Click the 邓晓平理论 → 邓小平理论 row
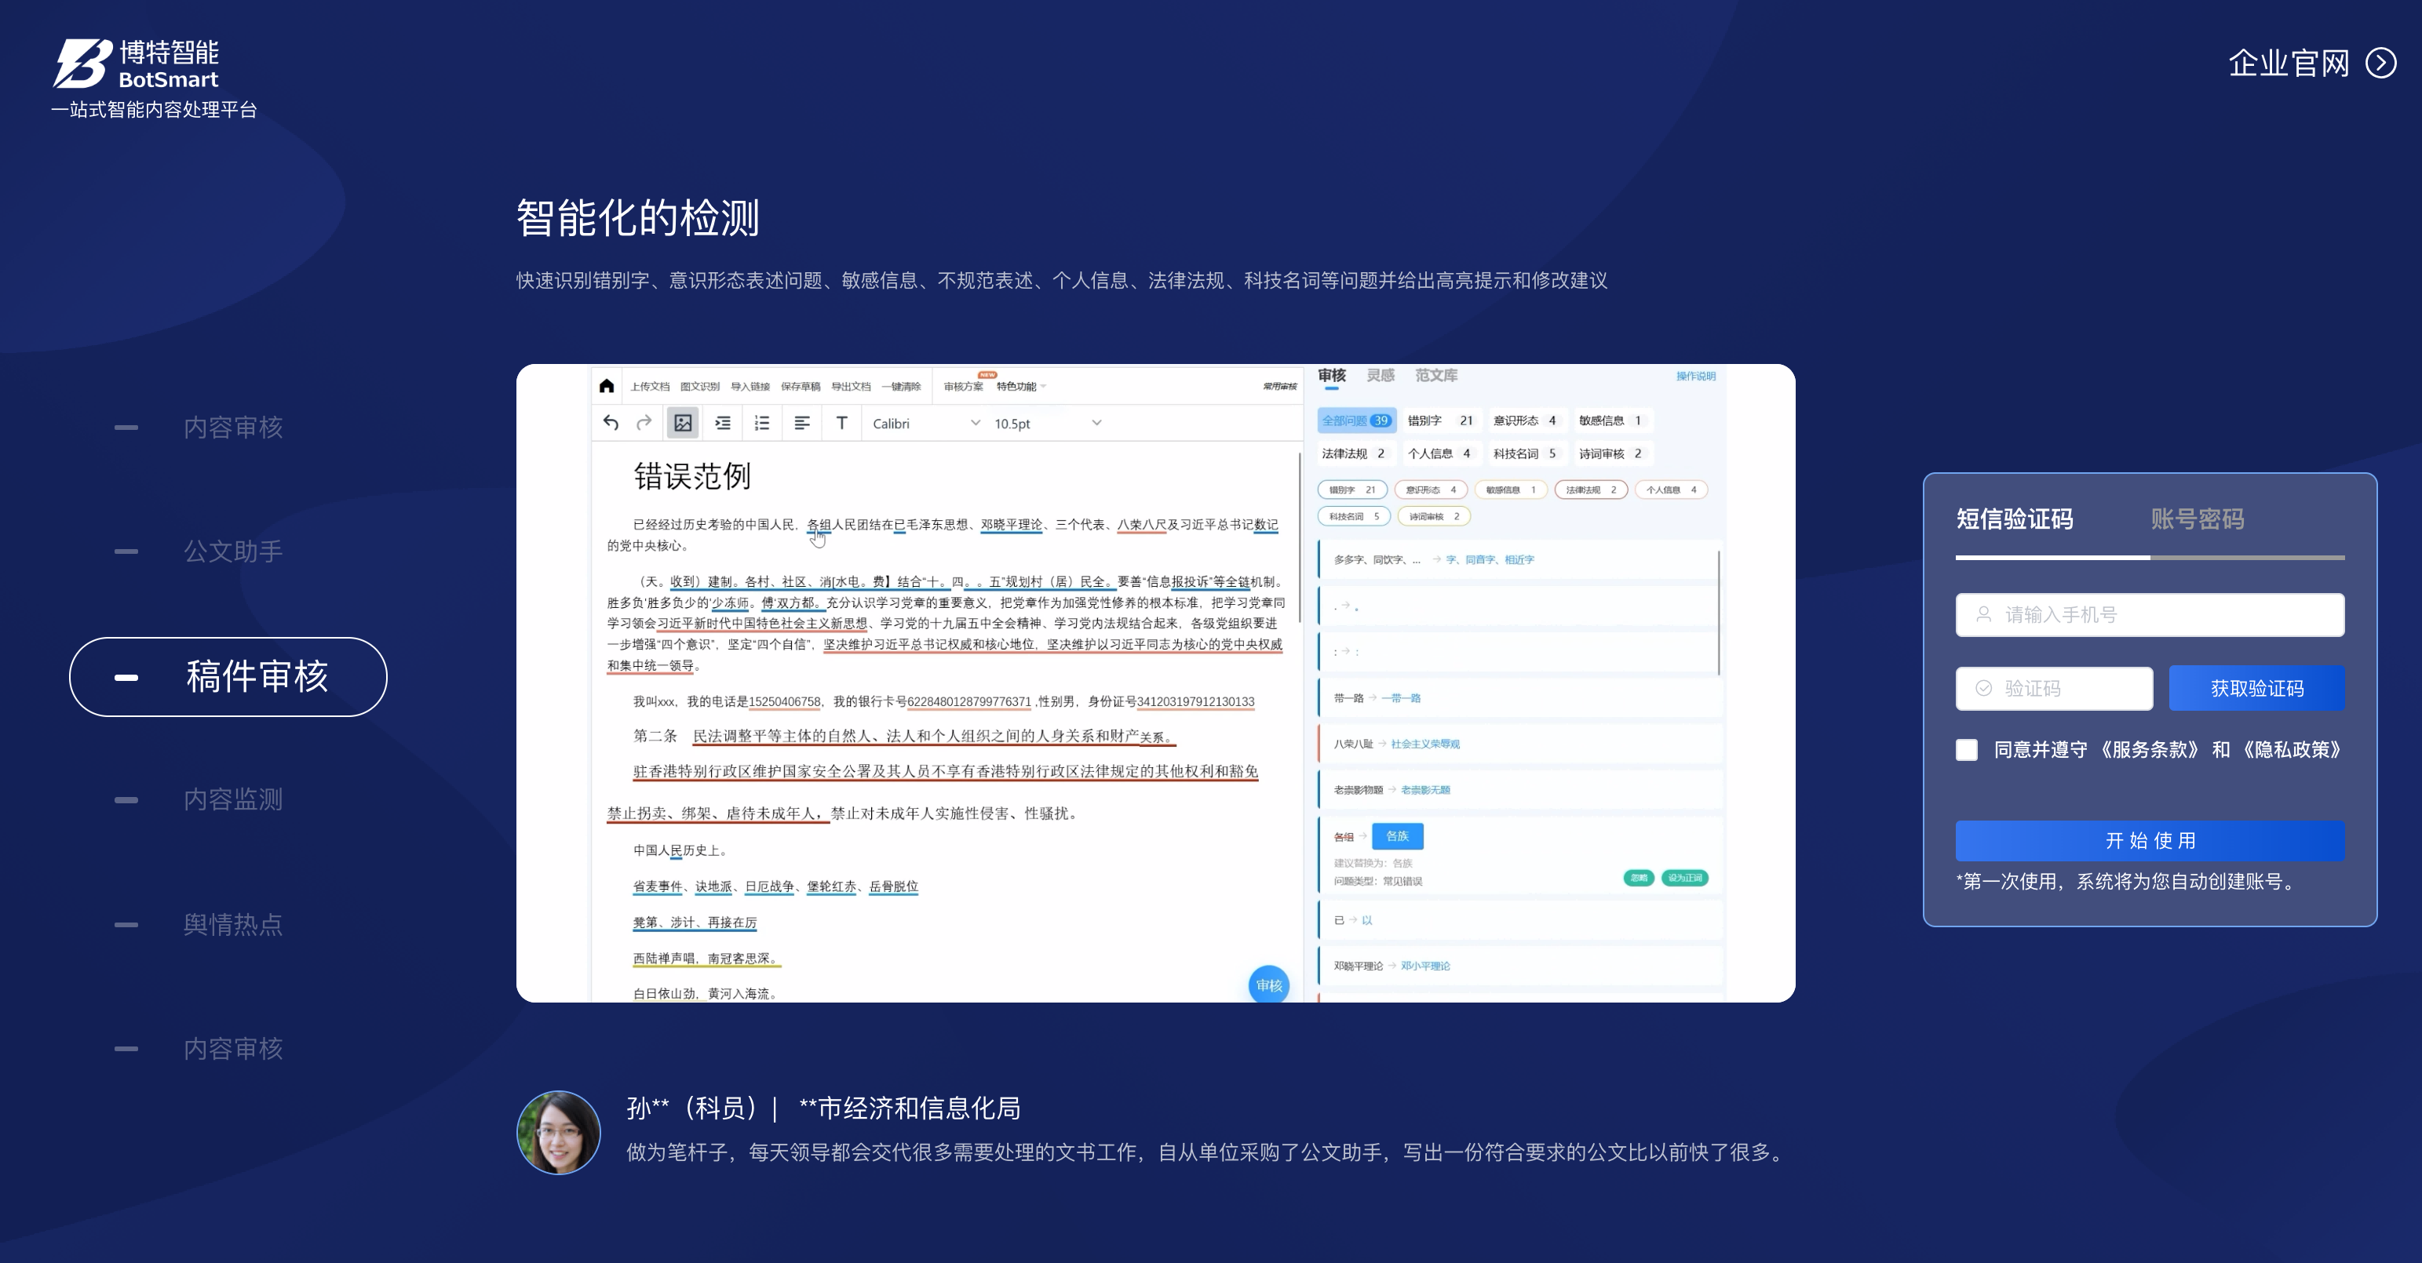This screenshot has height=1263, width=2422. [1519, 966]
